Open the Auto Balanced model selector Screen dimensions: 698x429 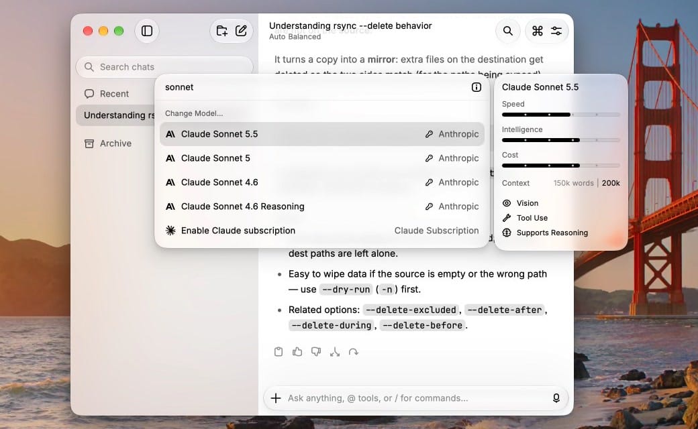pyautogui.click(x=295, y=37)
